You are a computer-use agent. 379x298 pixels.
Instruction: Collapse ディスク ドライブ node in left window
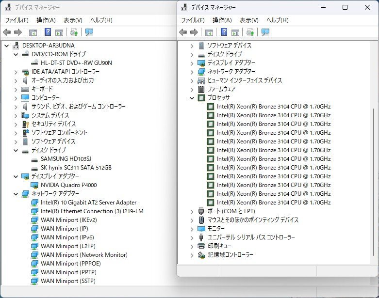point(16,150)
